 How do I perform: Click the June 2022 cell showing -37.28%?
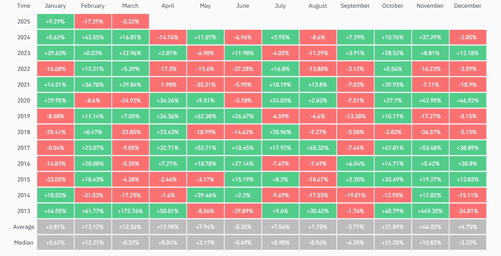pos(243,69)
